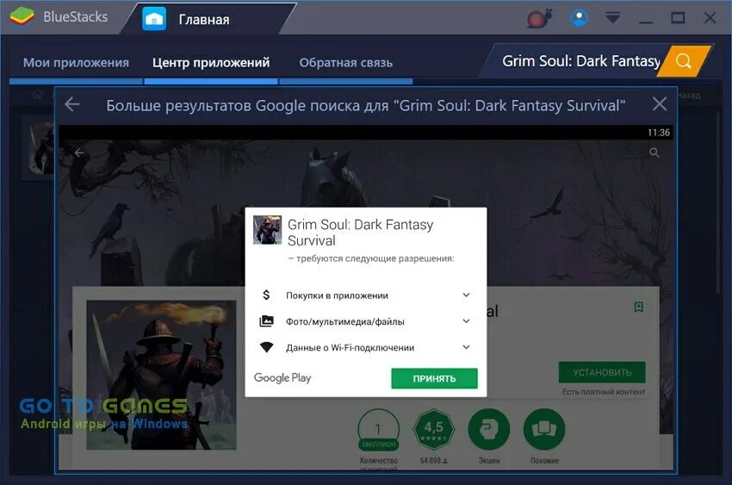This screenshot has width=732, height=485.
Task: Click the green ПРИНЯТЬ button
Action: 434,378
